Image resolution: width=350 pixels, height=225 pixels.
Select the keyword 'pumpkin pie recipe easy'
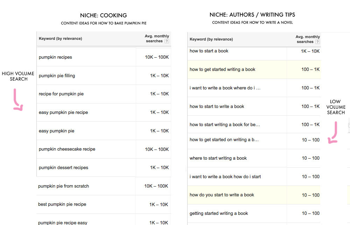(63, 223)
